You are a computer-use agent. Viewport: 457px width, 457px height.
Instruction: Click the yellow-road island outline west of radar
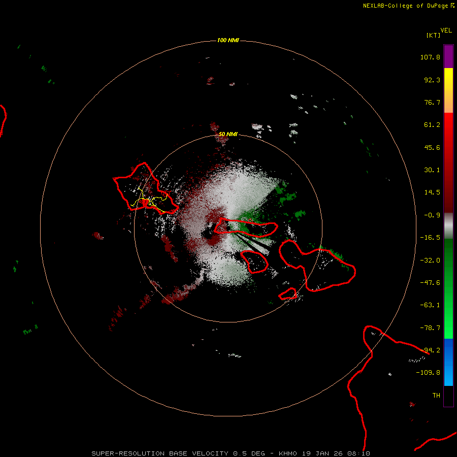coord(146,189)
